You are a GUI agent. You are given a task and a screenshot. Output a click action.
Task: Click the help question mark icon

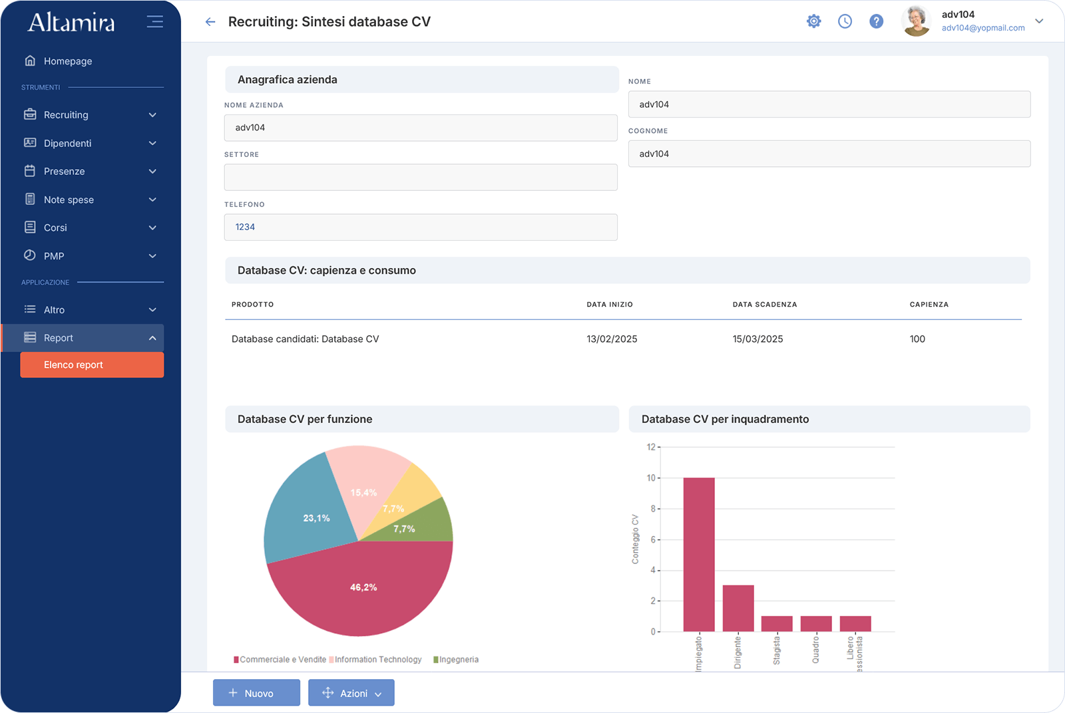tap(877, 21)
